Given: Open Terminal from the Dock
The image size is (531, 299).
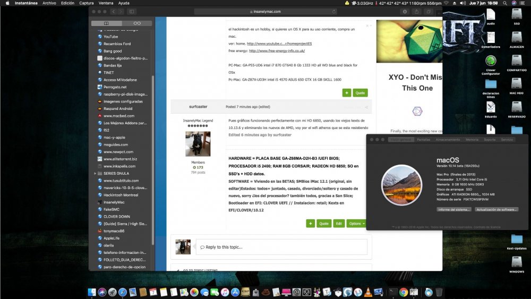Looking at the screenshot, I should 392,292.
